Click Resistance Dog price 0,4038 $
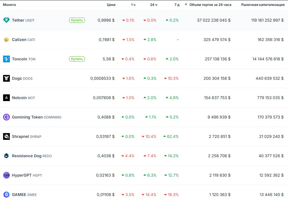 pos(106,156)
